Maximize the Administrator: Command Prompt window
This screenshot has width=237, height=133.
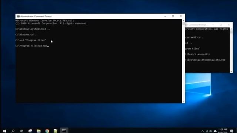pyautogui.click(x=173, y=16)
